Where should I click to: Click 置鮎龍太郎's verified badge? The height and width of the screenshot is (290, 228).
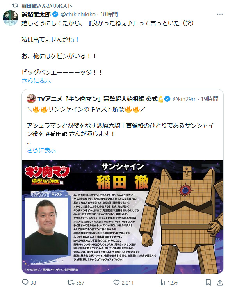click(x=55, y=14)
